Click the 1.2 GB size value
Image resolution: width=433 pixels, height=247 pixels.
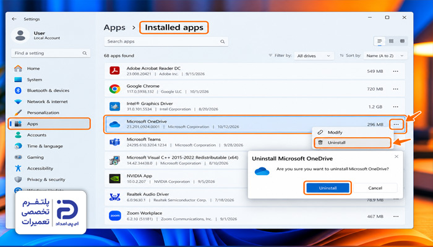375,107
